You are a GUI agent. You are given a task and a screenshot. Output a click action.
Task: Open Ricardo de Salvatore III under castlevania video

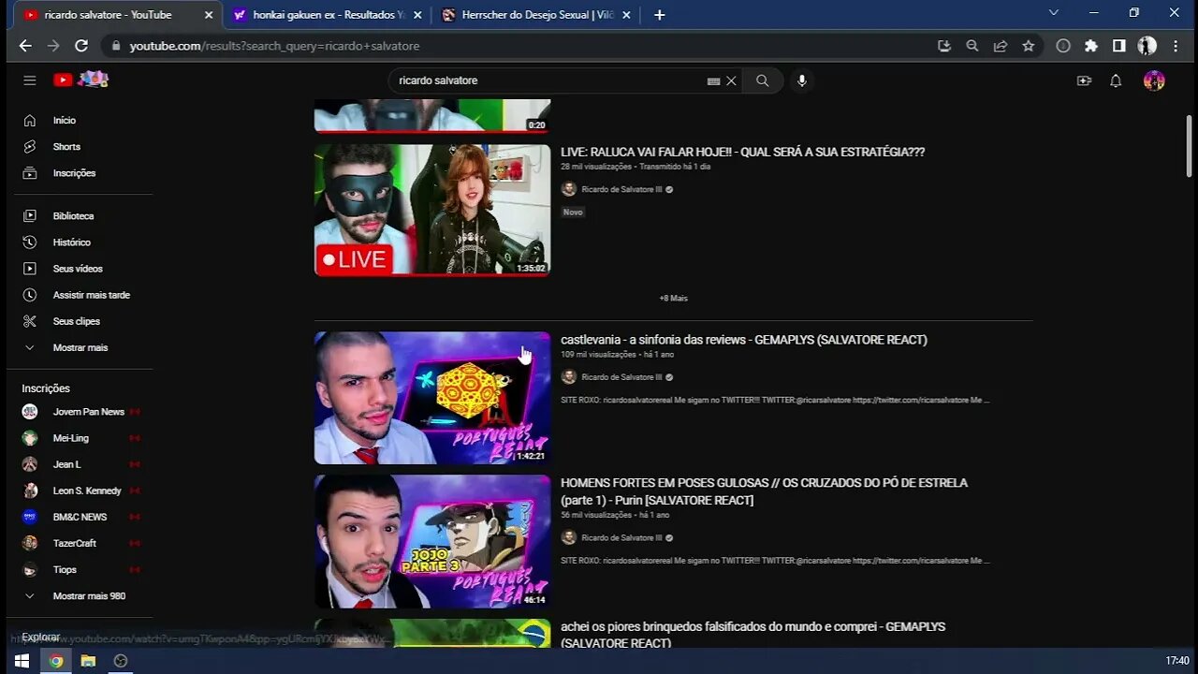621,377
